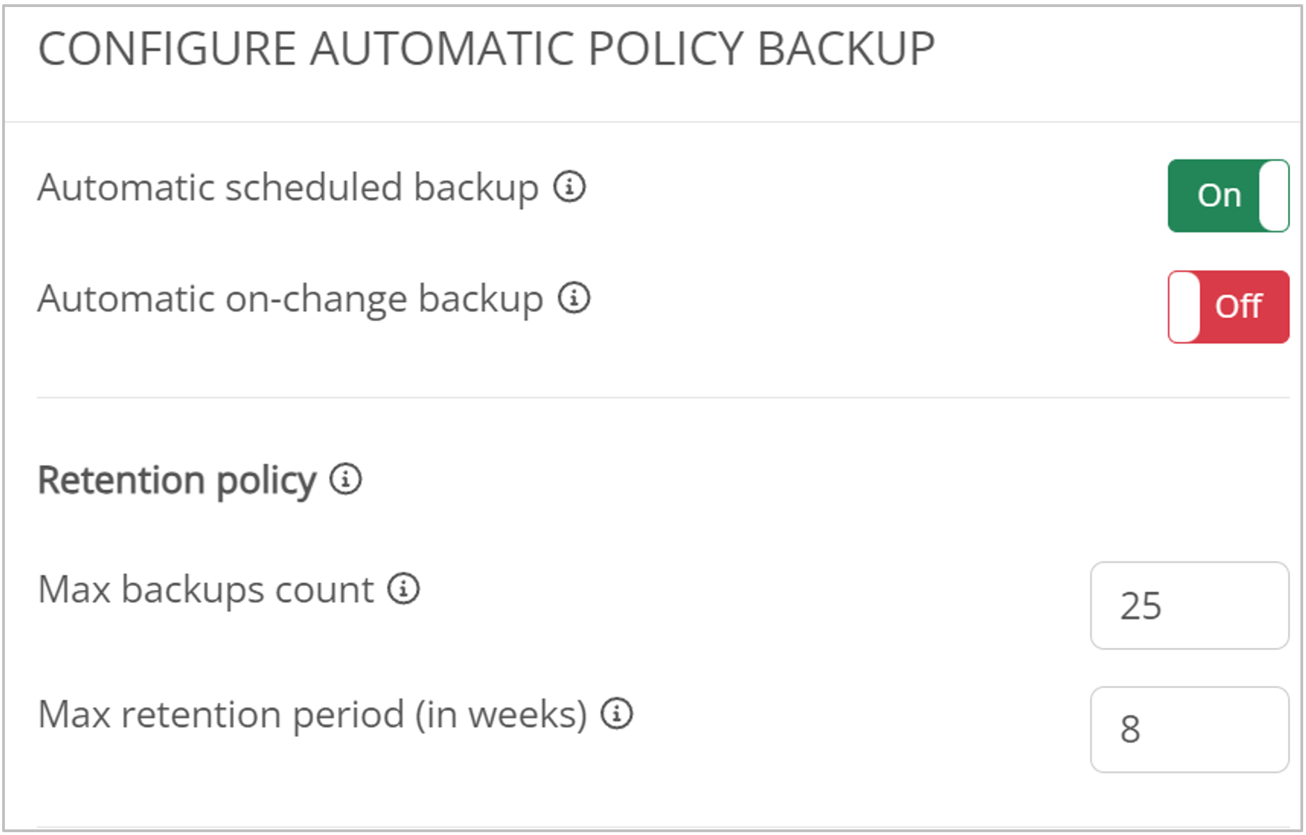
Task: Focus the Max backups count field
Action: point(1189,605)
